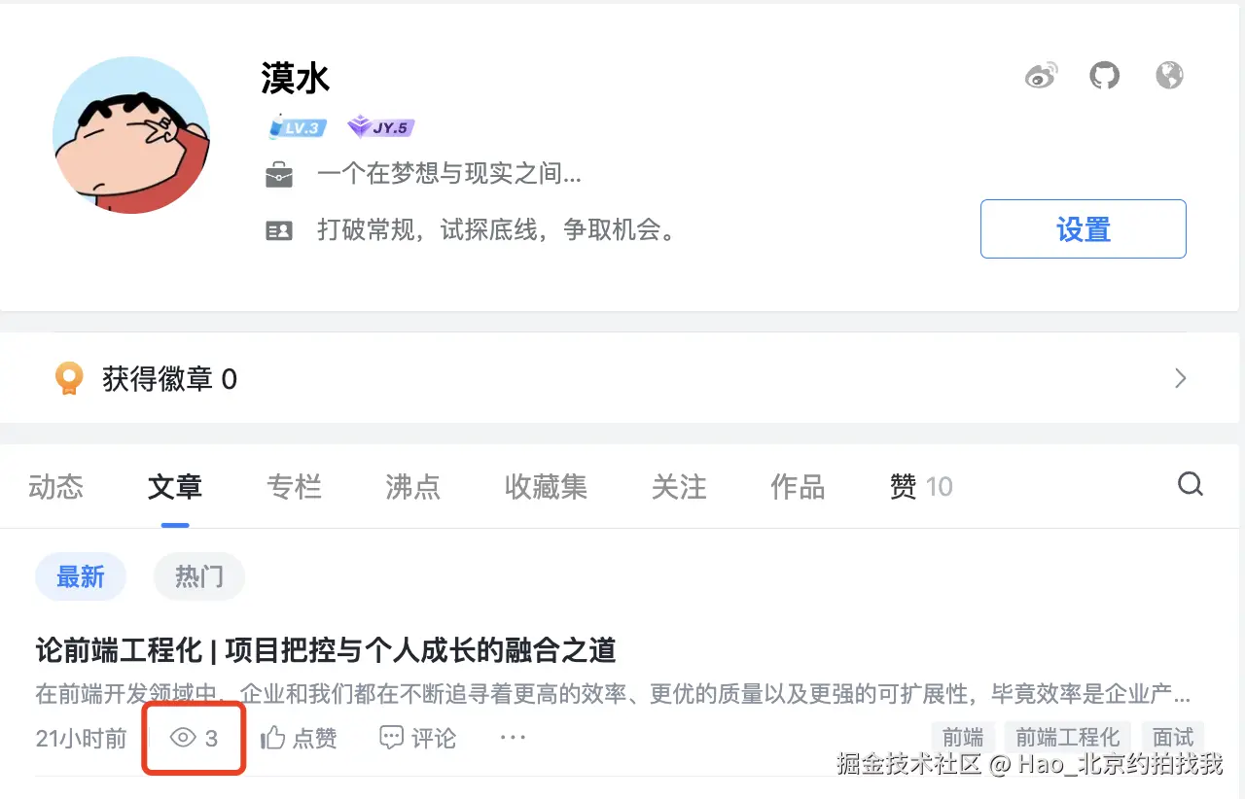
Task: Switch to the 沸点 tab
Action: pos(412,488)
